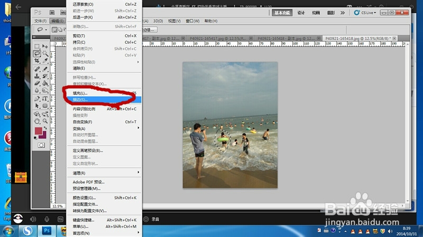The image size is (423, 237).
Task: Choose 还原套索(O) menu item
Action: click(104, 4)
